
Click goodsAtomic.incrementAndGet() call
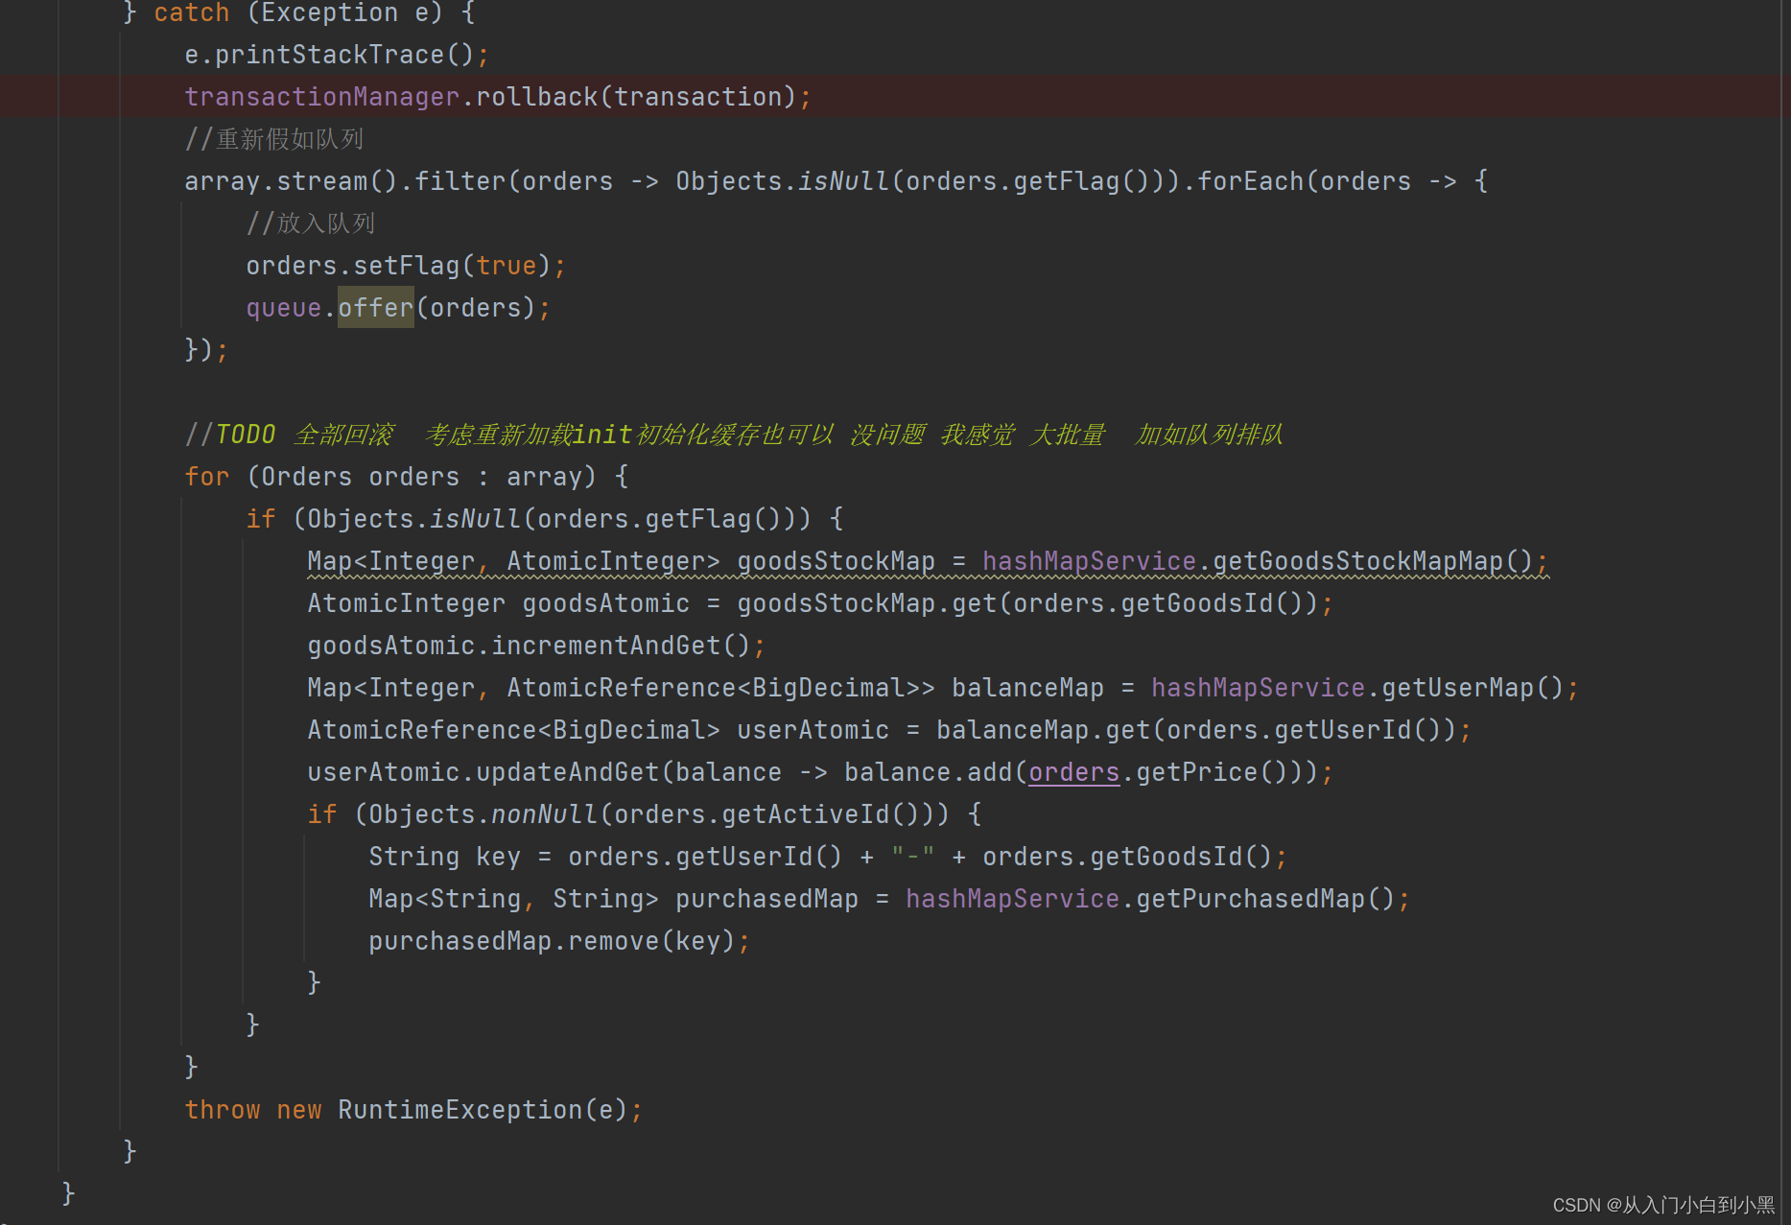pyautogui.click(x=529, y=646)
